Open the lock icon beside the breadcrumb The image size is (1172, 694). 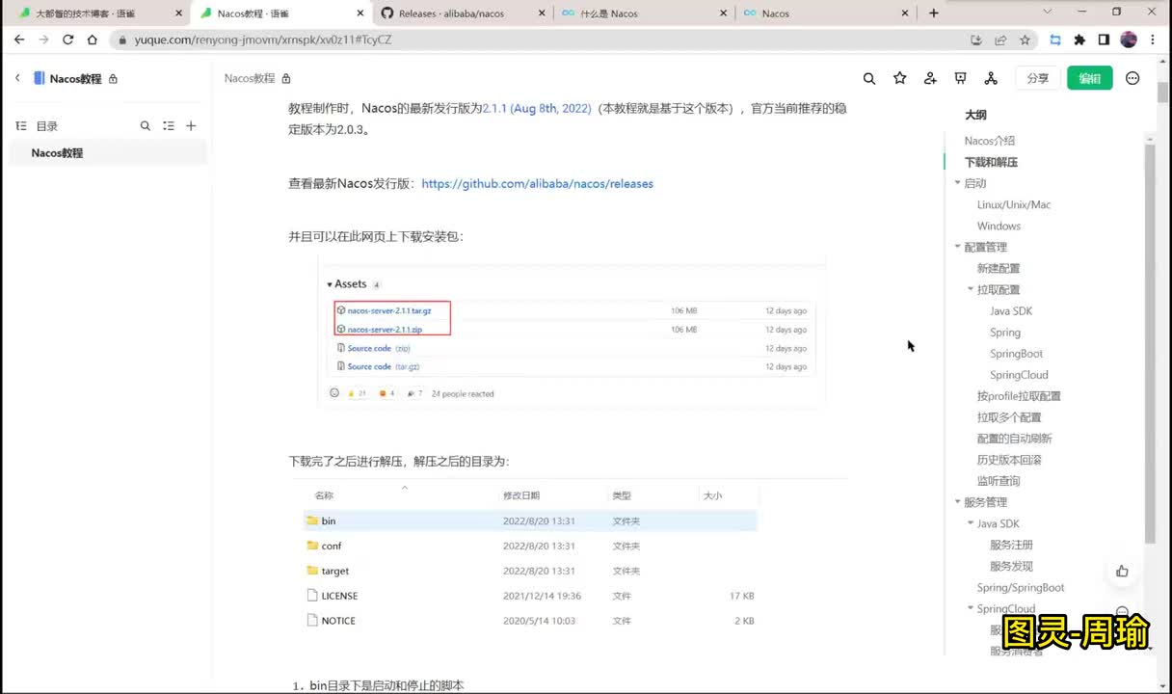286,78
